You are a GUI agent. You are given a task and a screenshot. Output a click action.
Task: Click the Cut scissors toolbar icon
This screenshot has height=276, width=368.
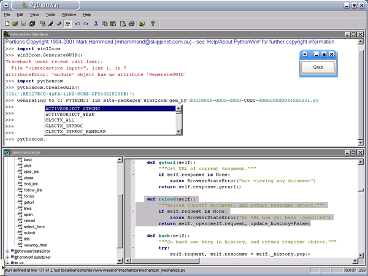[x=96, y=24]
